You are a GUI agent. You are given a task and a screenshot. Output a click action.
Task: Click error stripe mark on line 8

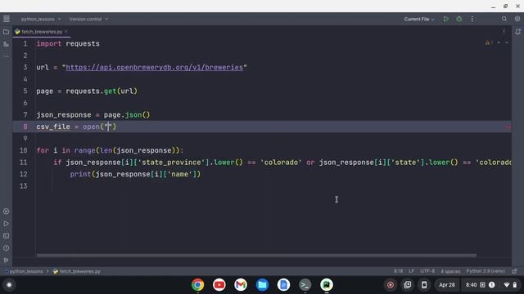(x=508, y=127)
